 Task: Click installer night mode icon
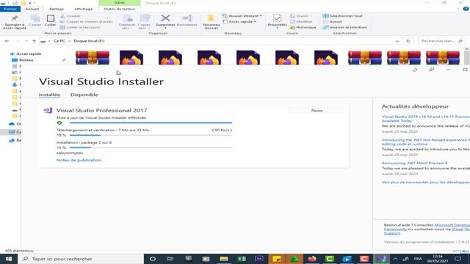coord(414,70)
